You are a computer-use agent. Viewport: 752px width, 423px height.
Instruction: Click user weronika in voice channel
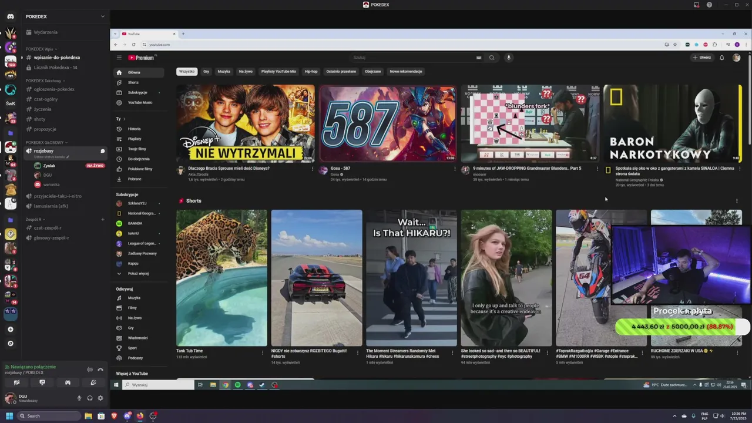tap(69, 184)
